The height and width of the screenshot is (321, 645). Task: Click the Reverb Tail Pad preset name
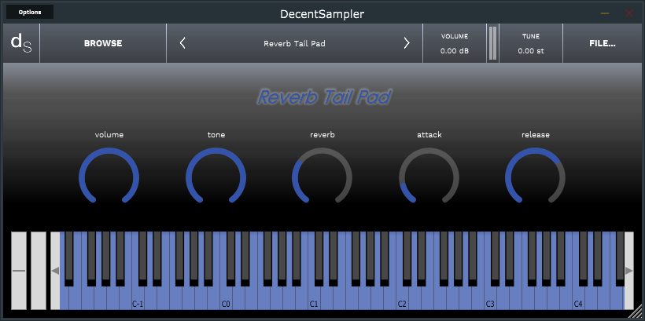coord(294,43)
